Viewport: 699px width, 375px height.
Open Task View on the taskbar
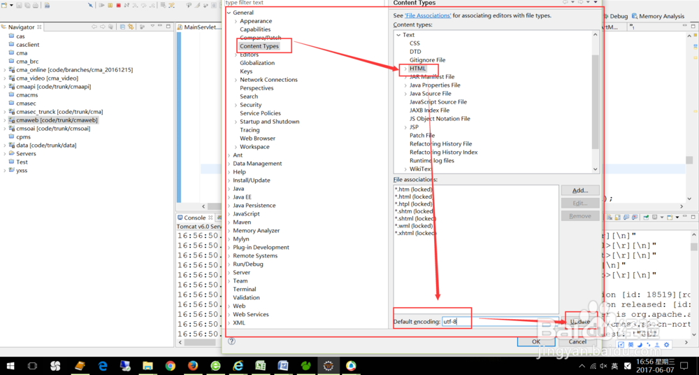point(32,366)
